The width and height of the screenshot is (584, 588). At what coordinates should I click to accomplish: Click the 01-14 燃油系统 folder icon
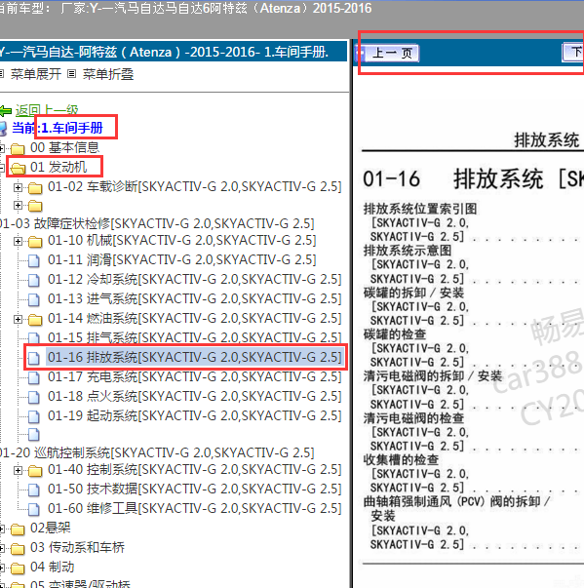click(x=35, y=320)
